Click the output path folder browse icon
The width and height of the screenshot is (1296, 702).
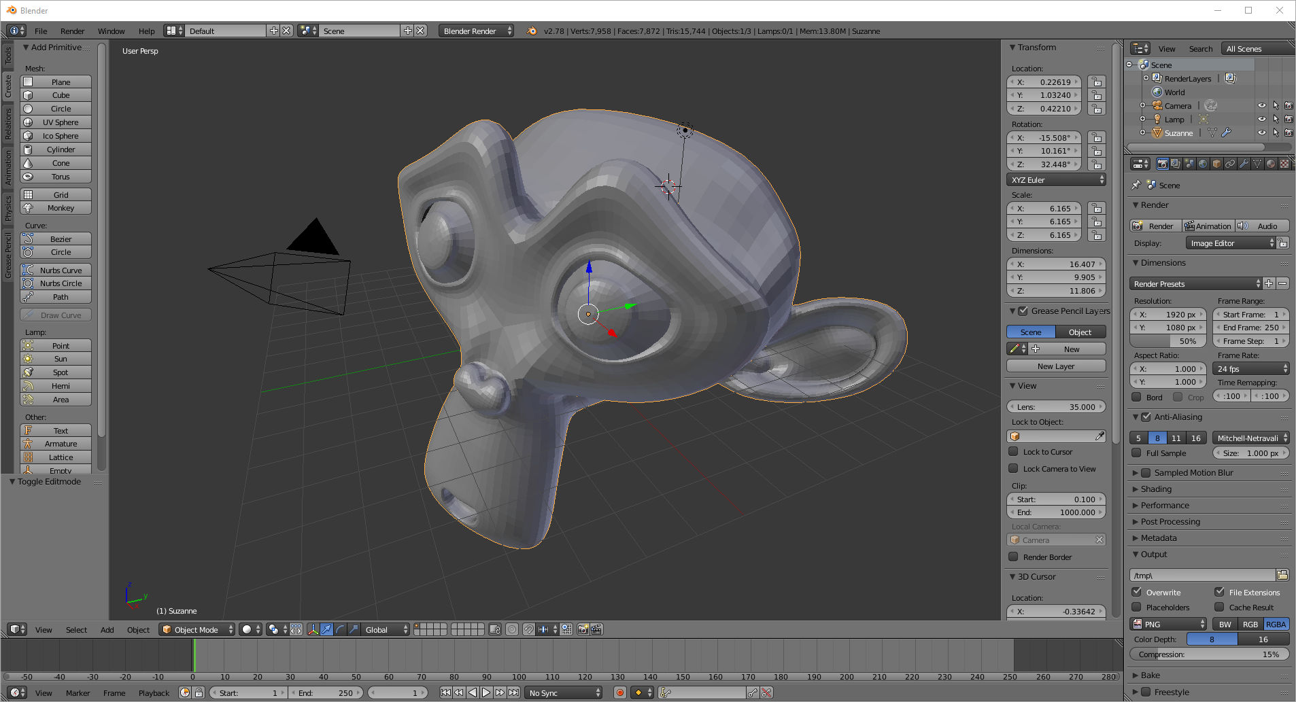click(x=1282, y=575)
